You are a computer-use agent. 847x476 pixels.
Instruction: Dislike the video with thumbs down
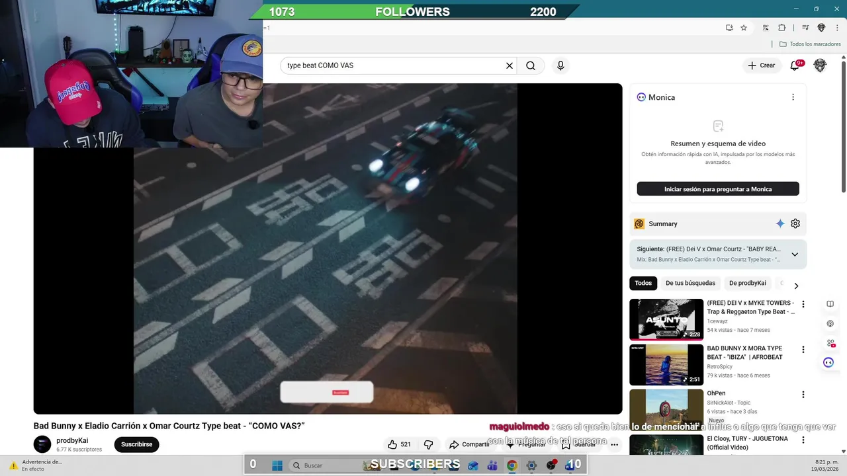click(x=428, y=444)
